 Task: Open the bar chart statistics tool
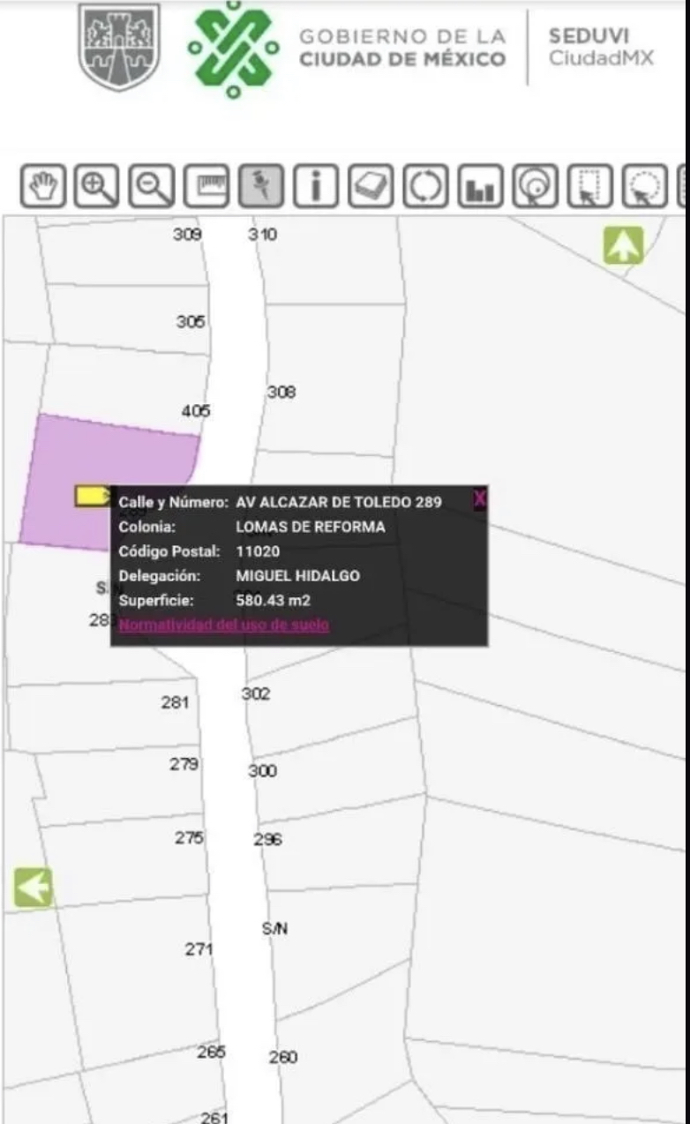[x=480, y=186]
